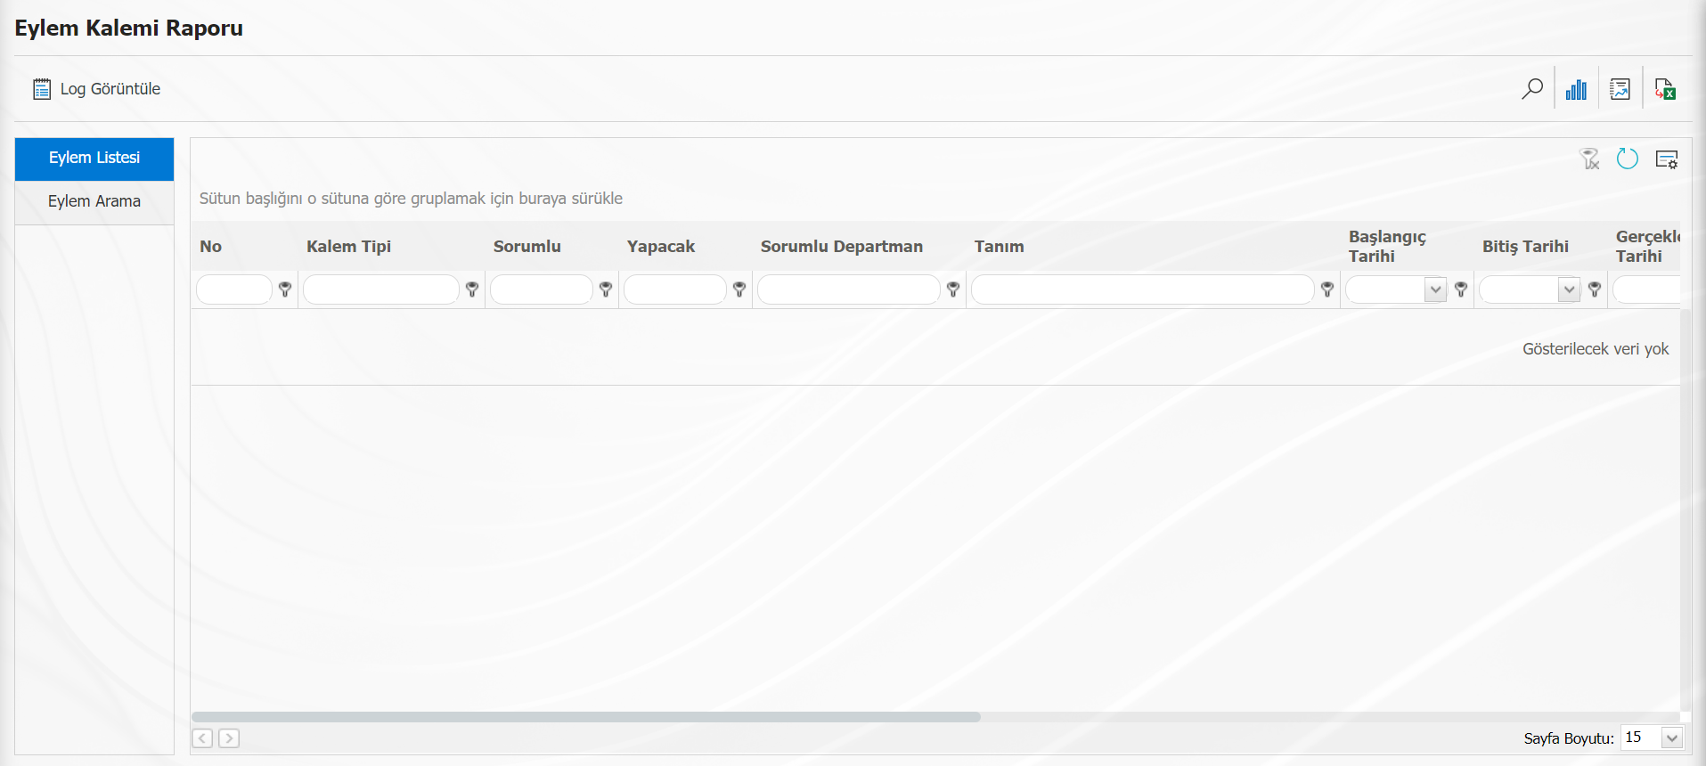
Task: Focus the Yapacak filter field
Action: coord(675,289)
